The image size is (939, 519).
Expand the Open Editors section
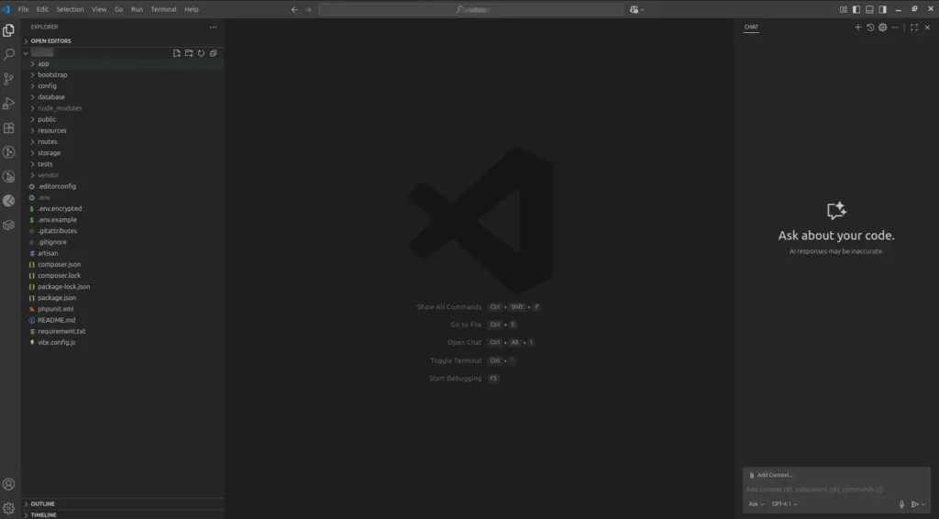tap(123, 40)
